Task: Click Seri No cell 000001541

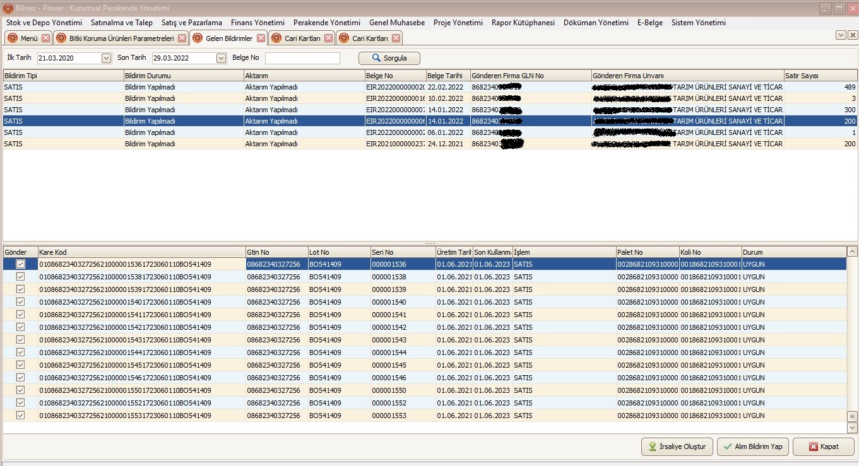Action: [x=403, y=315]
